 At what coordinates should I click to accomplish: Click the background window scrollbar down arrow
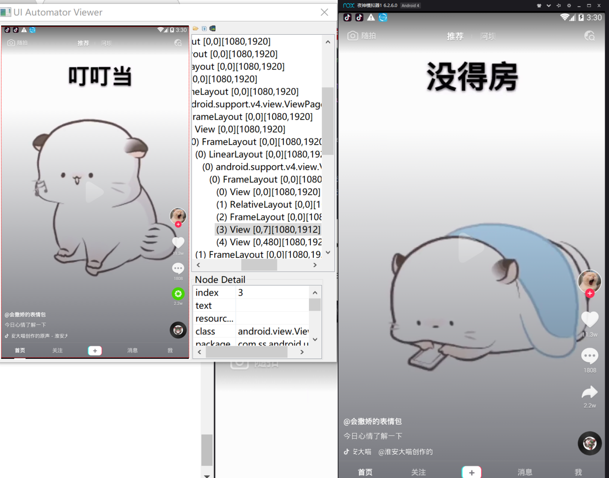(207, 475)
